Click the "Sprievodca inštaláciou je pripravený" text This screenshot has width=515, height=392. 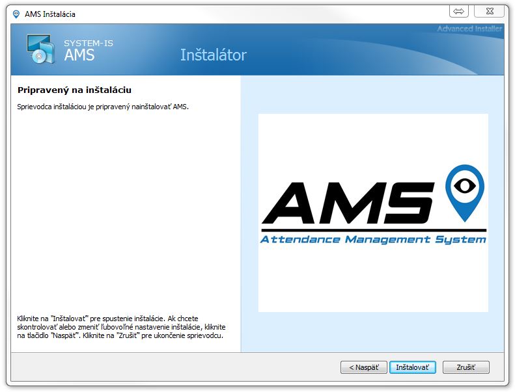103,107
